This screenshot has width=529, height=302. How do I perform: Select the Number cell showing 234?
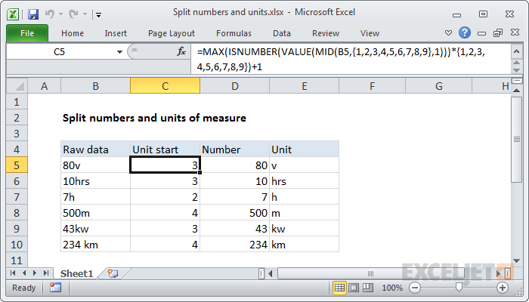click(x=235, y=245)
